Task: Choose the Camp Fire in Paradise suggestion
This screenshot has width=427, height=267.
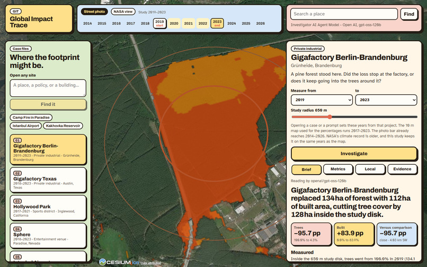Action: (31, 118)
